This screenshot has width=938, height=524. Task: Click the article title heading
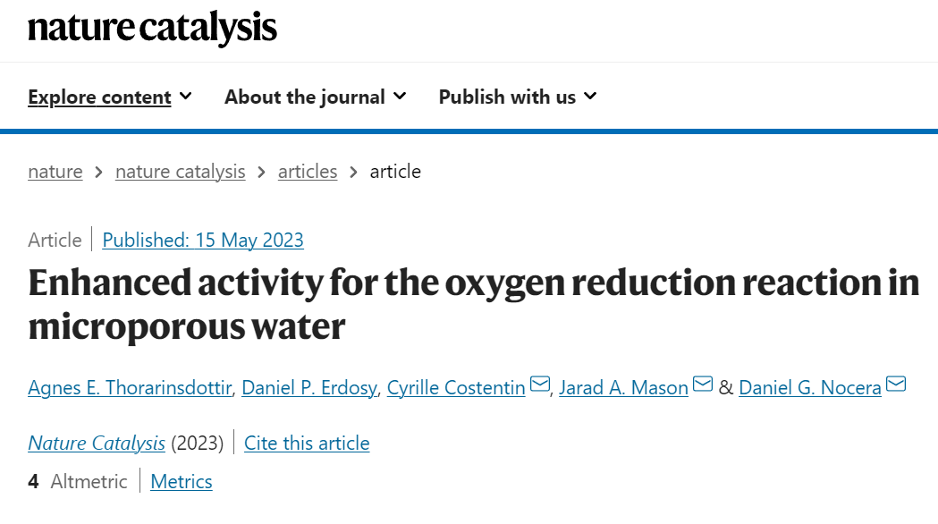[473, 304]
